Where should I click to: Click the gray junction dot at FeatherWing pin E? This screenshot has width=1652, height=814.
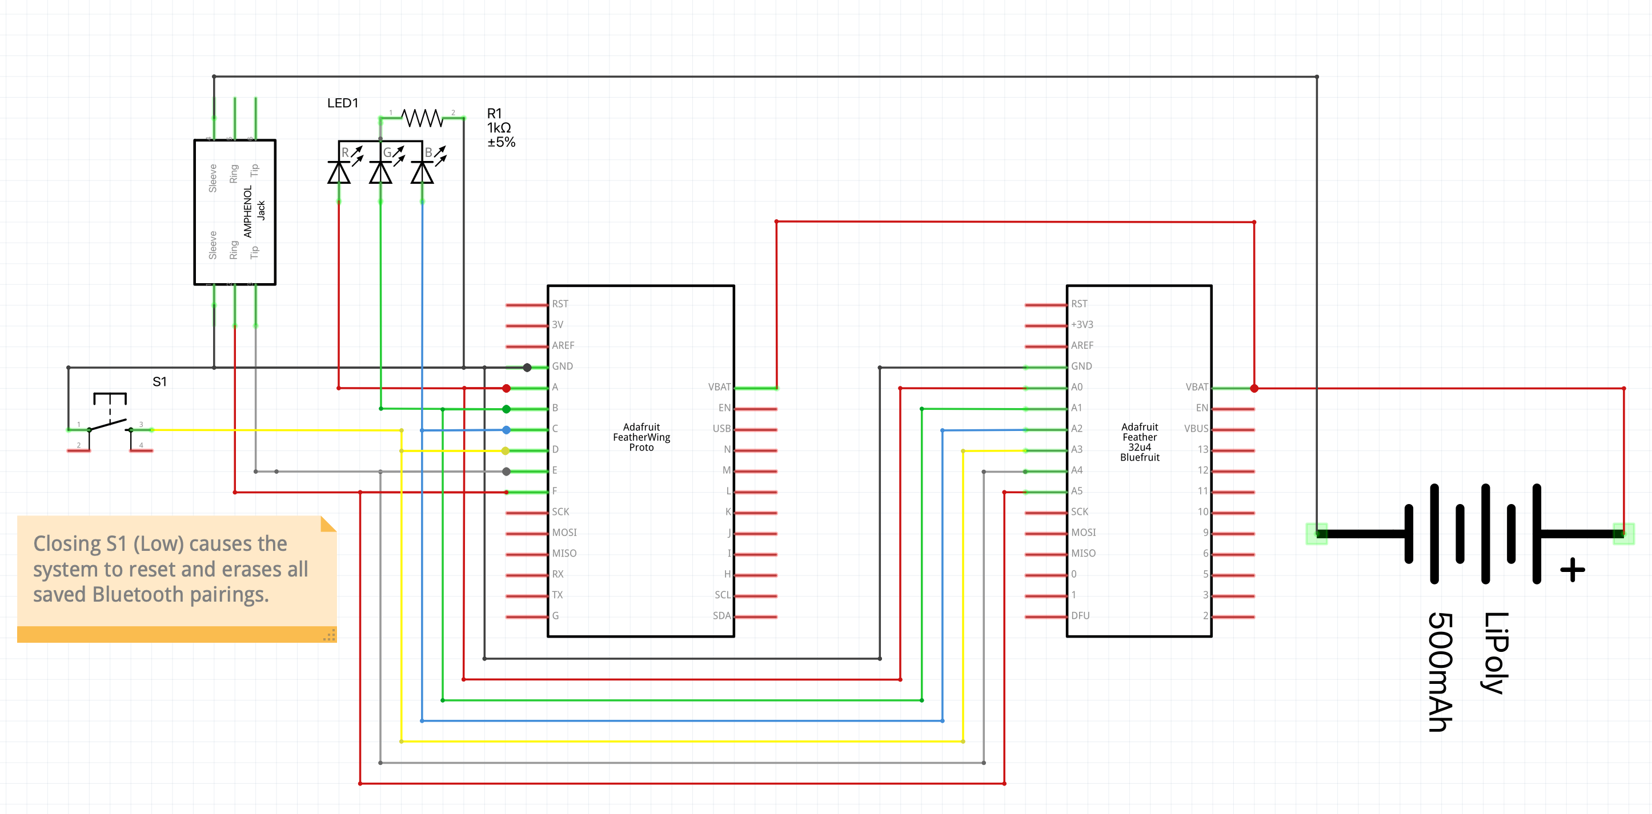(507, 472)
